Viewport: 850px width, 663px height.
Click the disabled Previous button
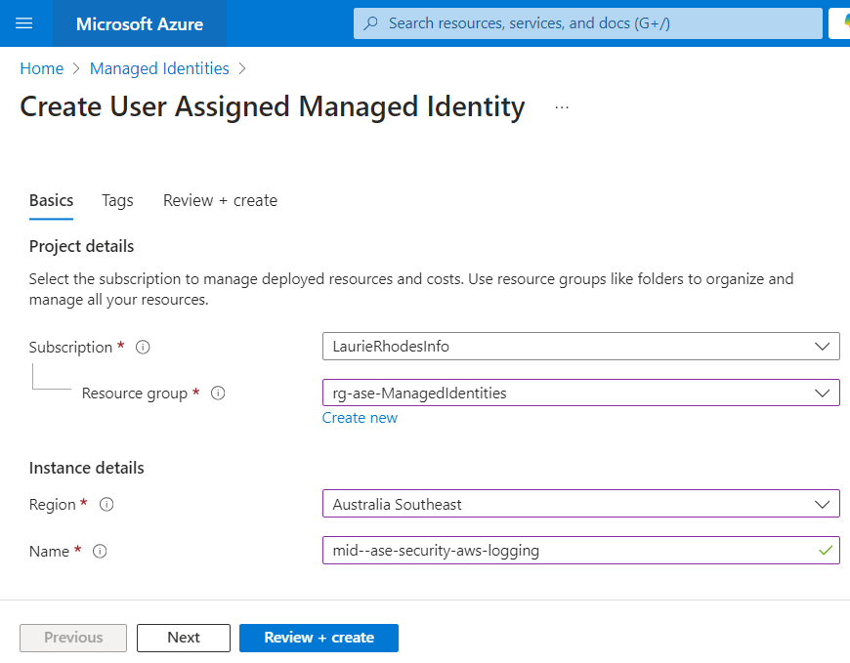(73, 638)
